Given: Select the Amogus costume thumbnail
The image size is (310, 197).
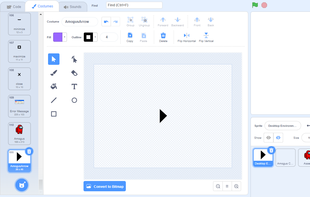Looking at the screenshot, I should pyautogui.click(x=19, y=134).
